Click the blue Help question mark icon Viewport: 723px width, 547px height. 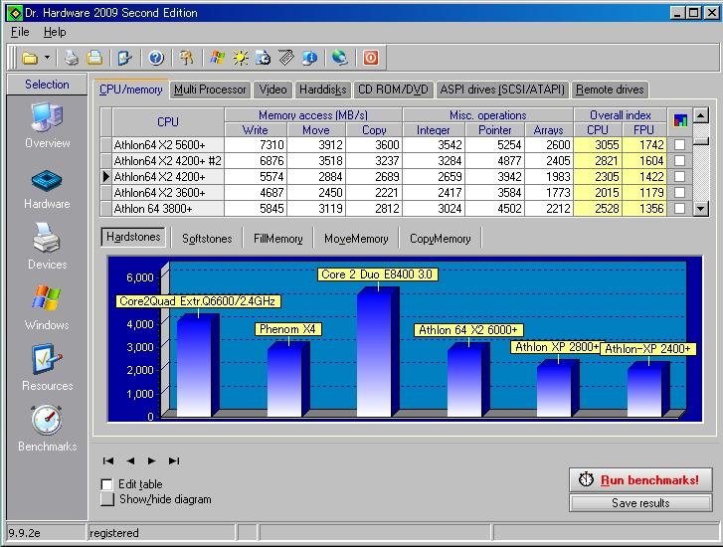click(x=156, y=59)
